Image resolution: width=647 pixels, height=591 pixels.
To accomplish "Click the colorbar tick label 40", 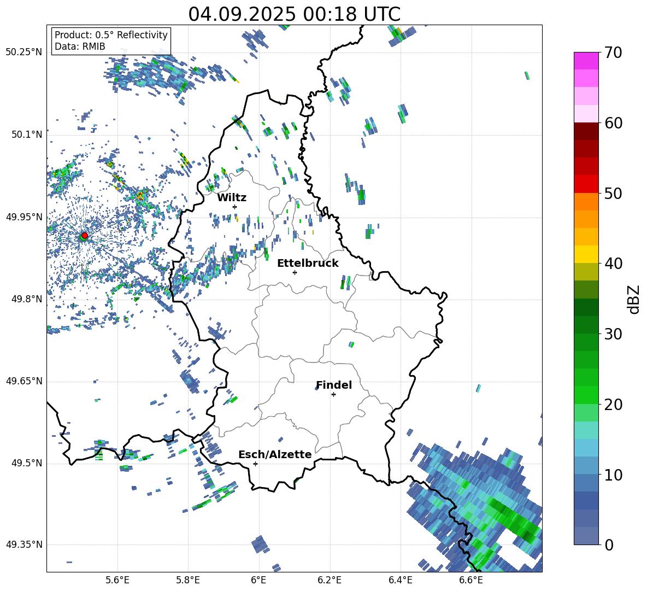I will (x=613, y=264).
